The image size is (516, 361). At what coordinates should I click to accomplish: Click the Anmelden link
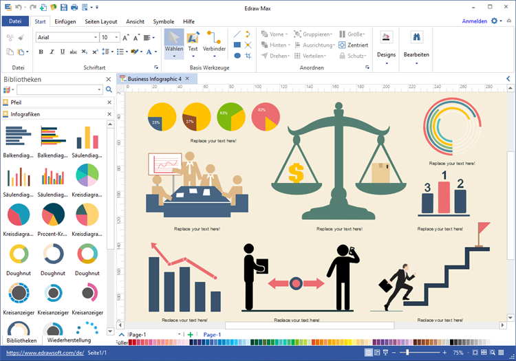pyautogui.click(x=474, y=21)
